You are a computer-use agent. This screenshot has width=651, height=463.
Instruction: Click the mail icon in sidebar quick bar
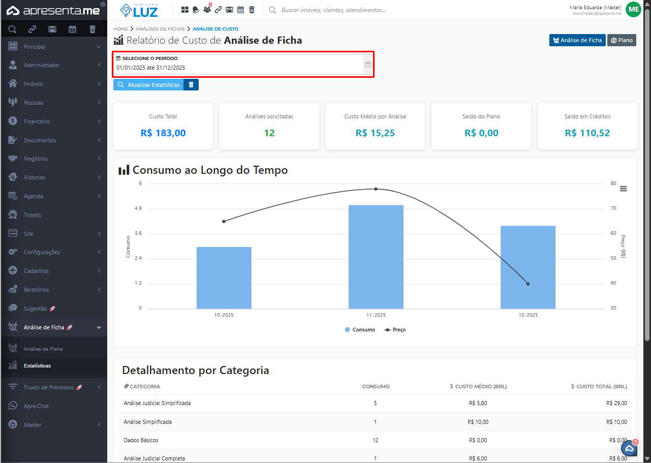pos(52,29)
